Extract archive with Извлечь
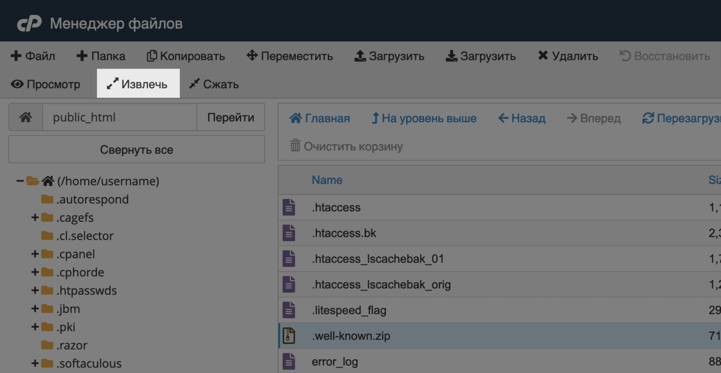721x373 pixels. point(138,84)
